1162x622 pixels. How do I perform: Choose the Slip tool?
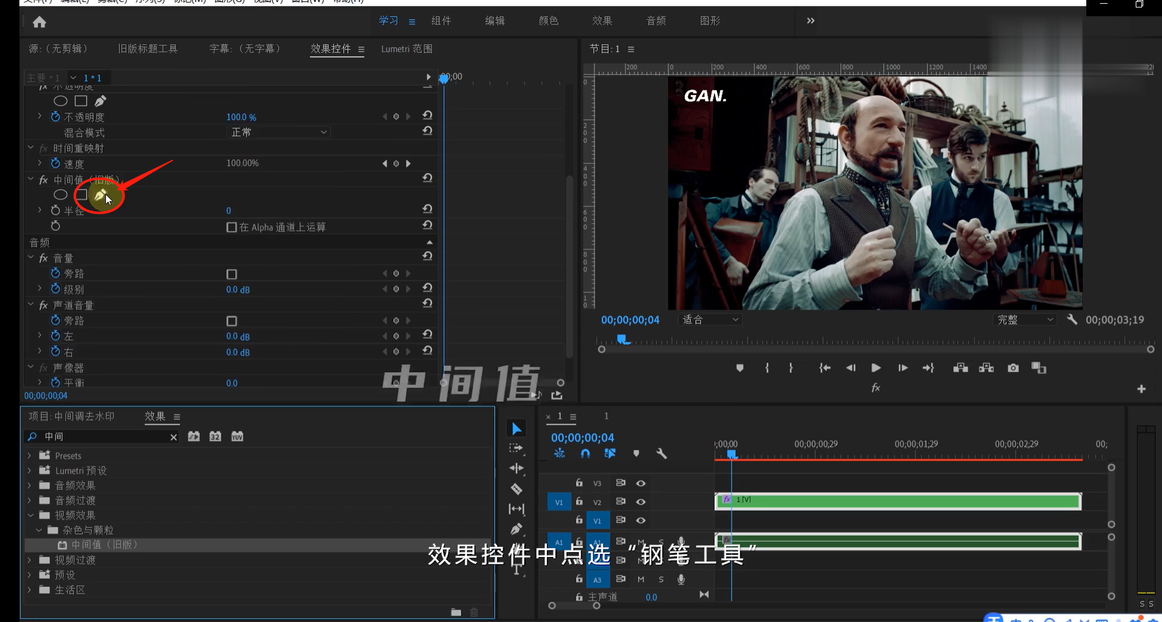point(516,509)
